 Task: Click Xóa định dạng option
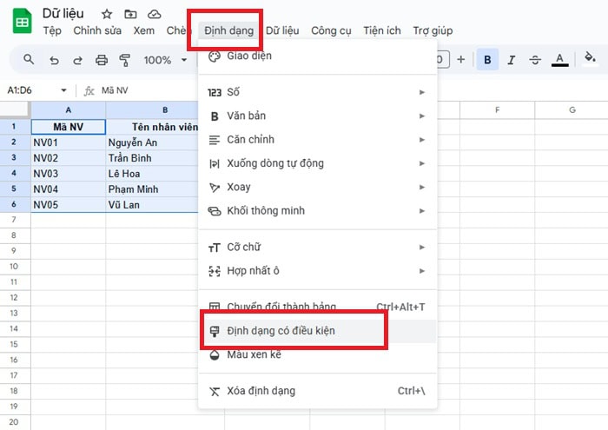tap(261, 391)
